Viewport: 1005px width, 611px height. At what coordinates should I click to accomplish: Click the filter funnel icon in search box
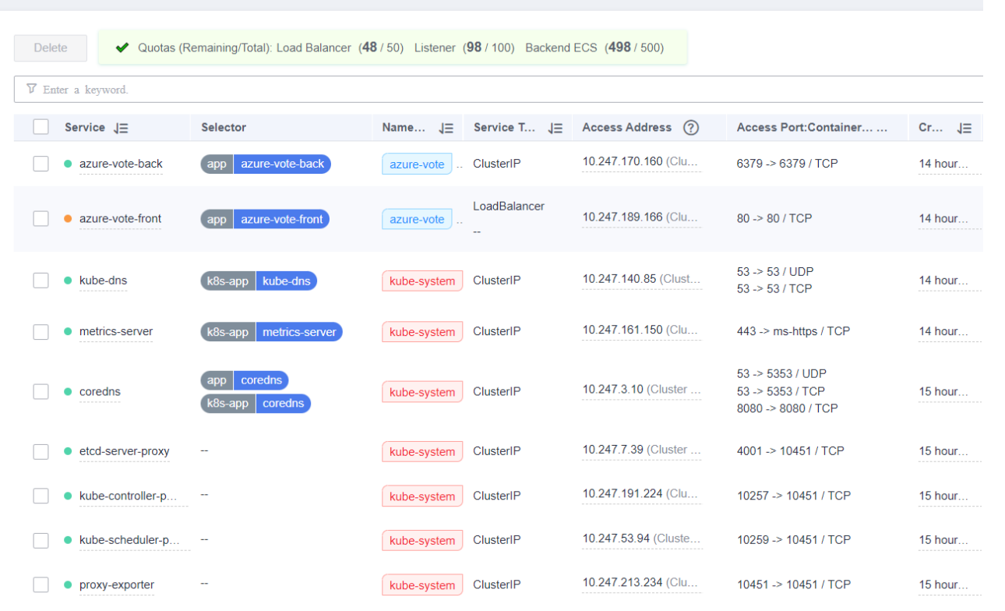tap(31, 89)
